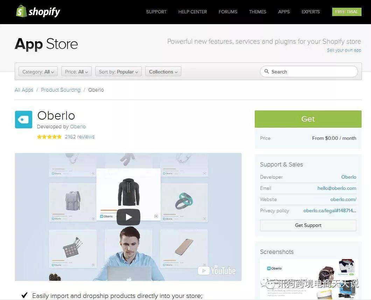This screenshot has width=371, height=300.
Task: Open the Price: All dropdown
Action: [76, 72]
